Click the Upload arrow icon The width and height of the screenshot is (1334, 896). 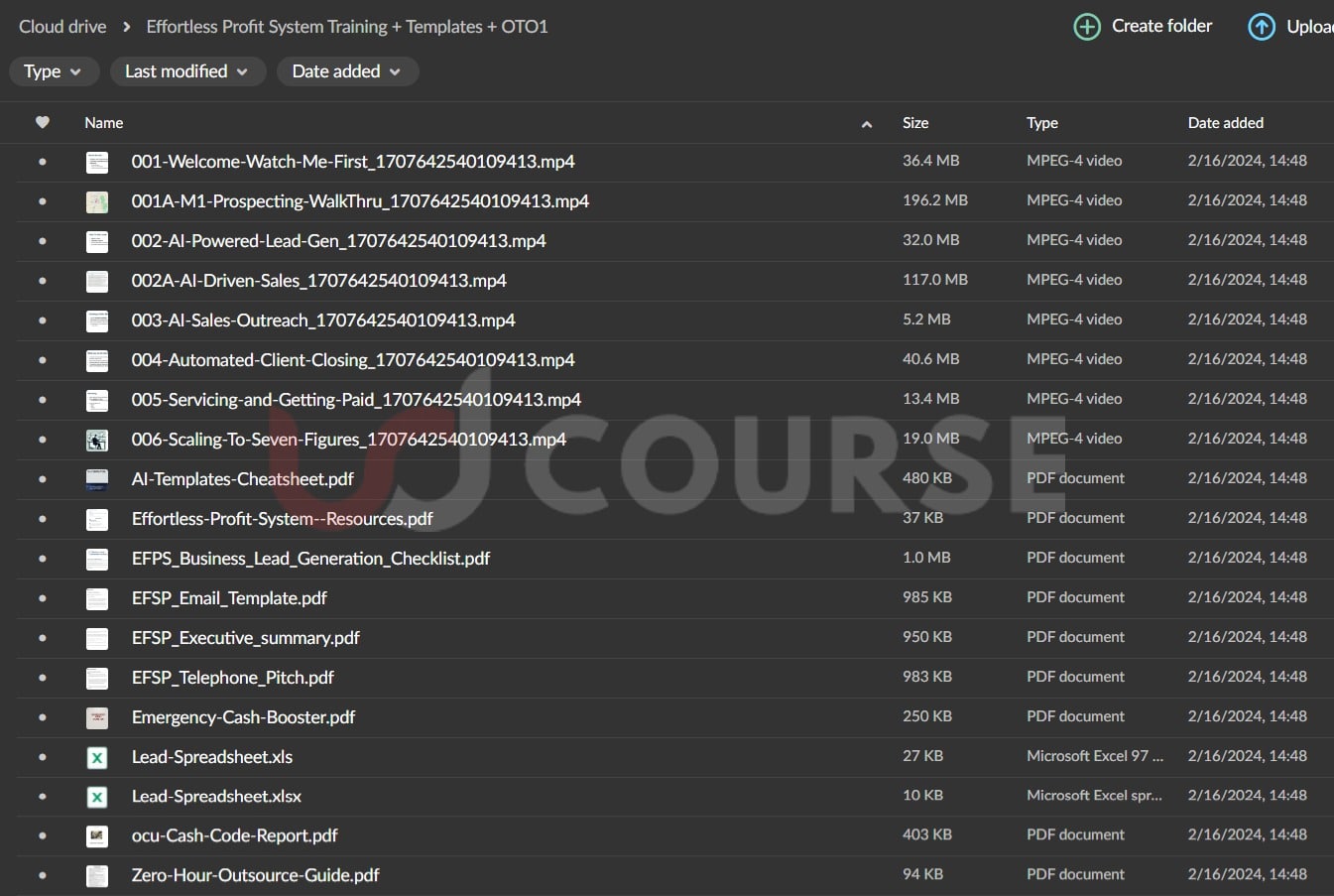(1261, 27)
